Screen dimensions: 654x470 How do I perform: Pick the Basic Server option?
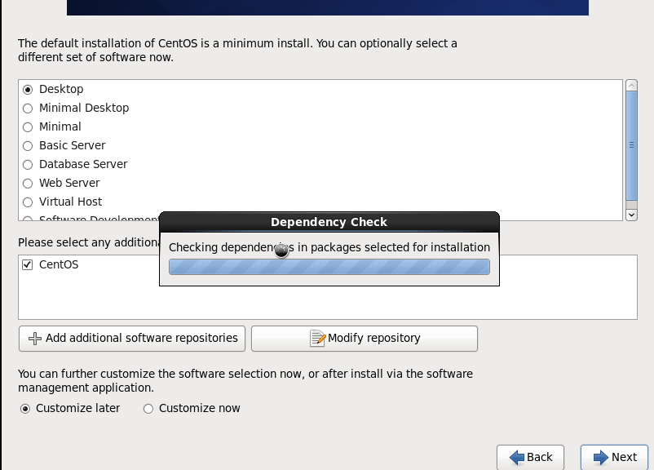pos(28,146)
